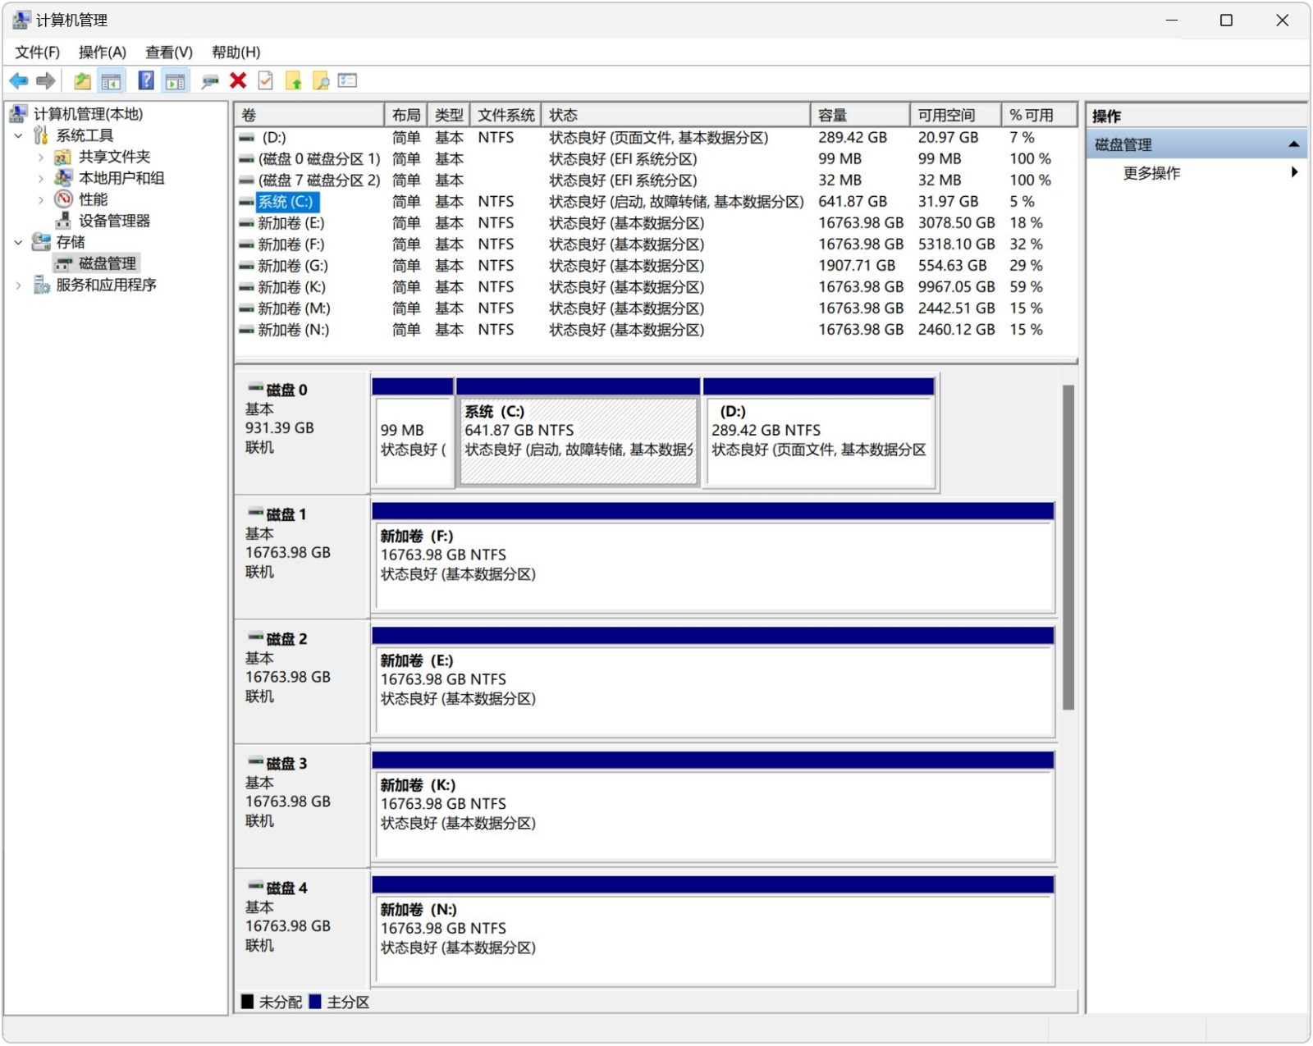Viewport: 1313px width, 1046px height.
Task: Sort by the 可用空间 column header
Action: (x=955, y=115)
